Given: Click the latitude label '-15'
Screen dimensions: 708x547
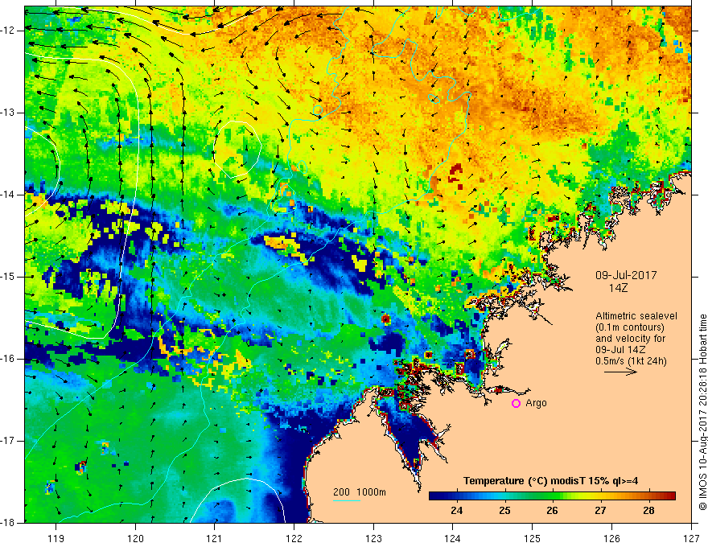Looking at the screenshot, I should (8, 277).
